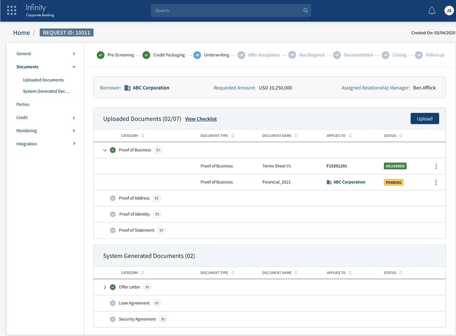Click building icon in Financial_2021 Applies To cell
456x336 pixels.
[329, 182]
